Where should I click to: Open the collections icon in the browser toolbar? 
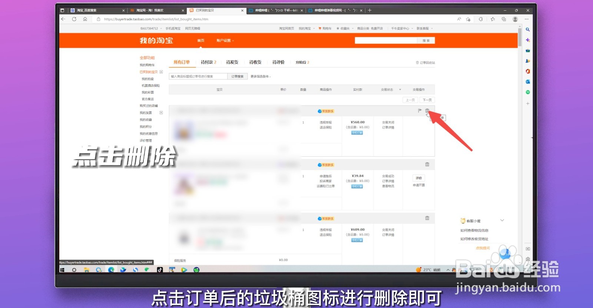(x=504, y=19)
